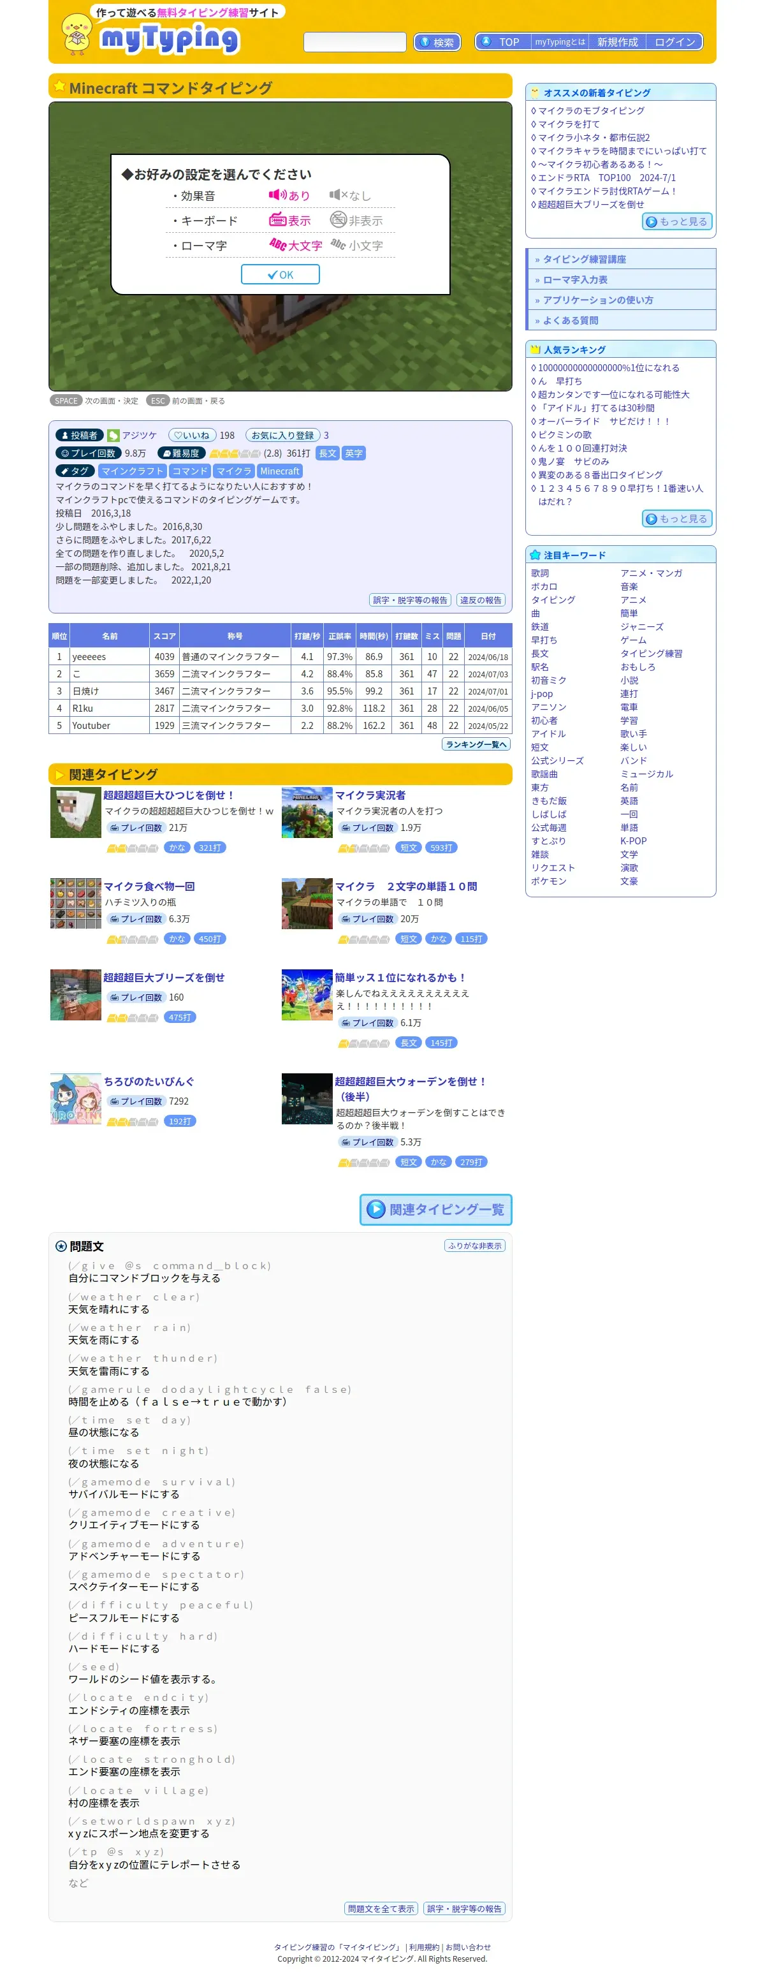Click the search input field
Viewport: 765px width, 1977px height.
[x=354, y=41]
